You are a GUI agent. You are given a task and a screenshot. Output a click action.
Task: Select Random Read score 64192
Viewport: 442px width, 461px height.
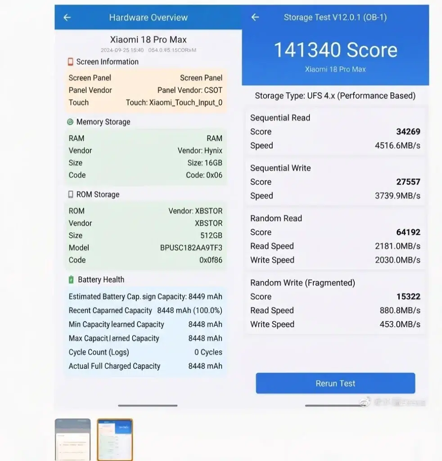pos(408,232)
